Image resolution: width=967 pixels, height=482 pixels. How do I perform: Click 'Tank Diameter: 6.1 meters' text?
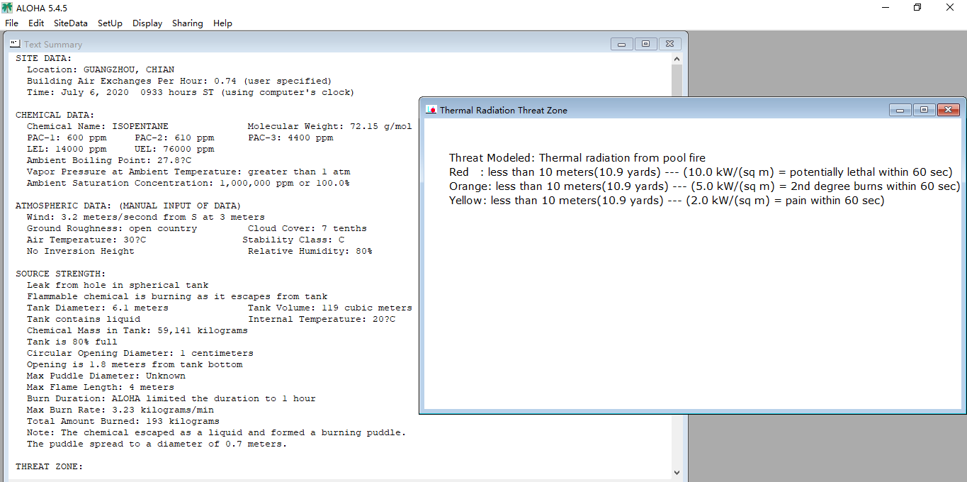[x=98, y=308]
